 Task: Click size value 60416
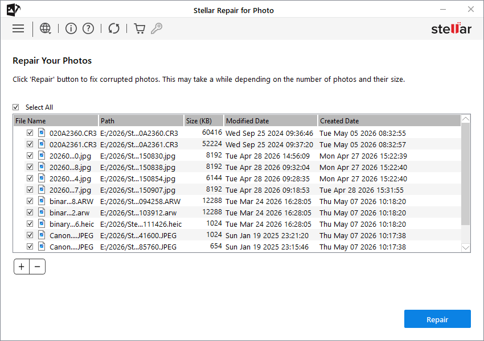[x=212, y=132]
